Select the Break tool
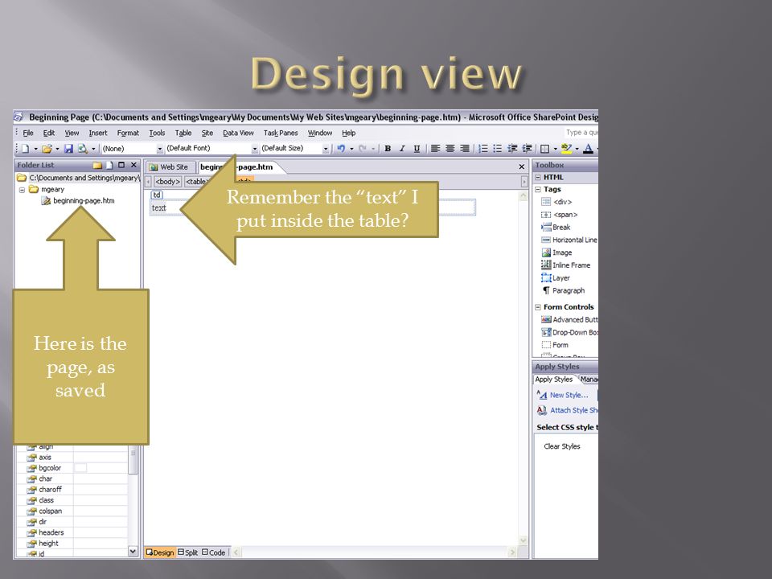The height and width of the screenshot is (579, 772). (556, 228)
